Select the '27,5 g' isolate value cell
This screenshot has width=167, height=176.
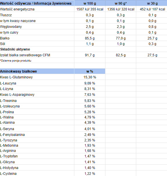pos(152,55)
